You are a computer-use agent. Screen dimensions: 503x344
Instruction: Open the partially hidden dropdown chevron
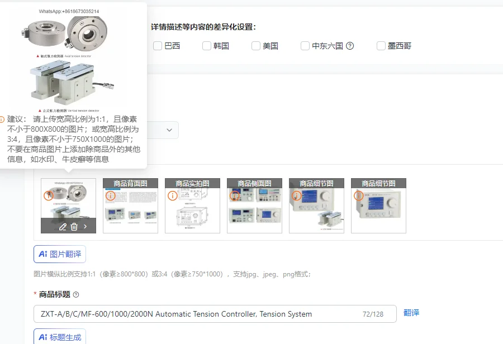[169, 130]
